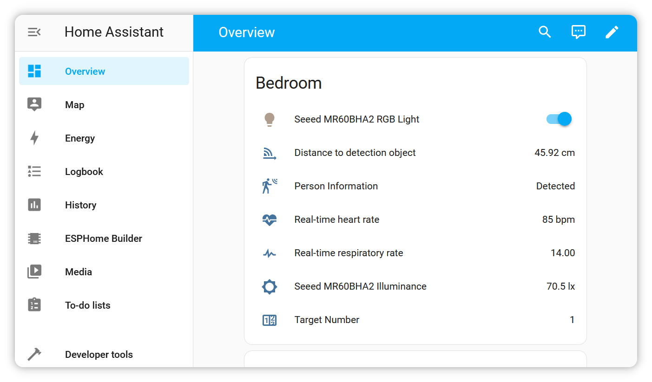The image size is (652, 382).
Task: Open search with the magnifier icon
Action: click(x=545, y=32)
